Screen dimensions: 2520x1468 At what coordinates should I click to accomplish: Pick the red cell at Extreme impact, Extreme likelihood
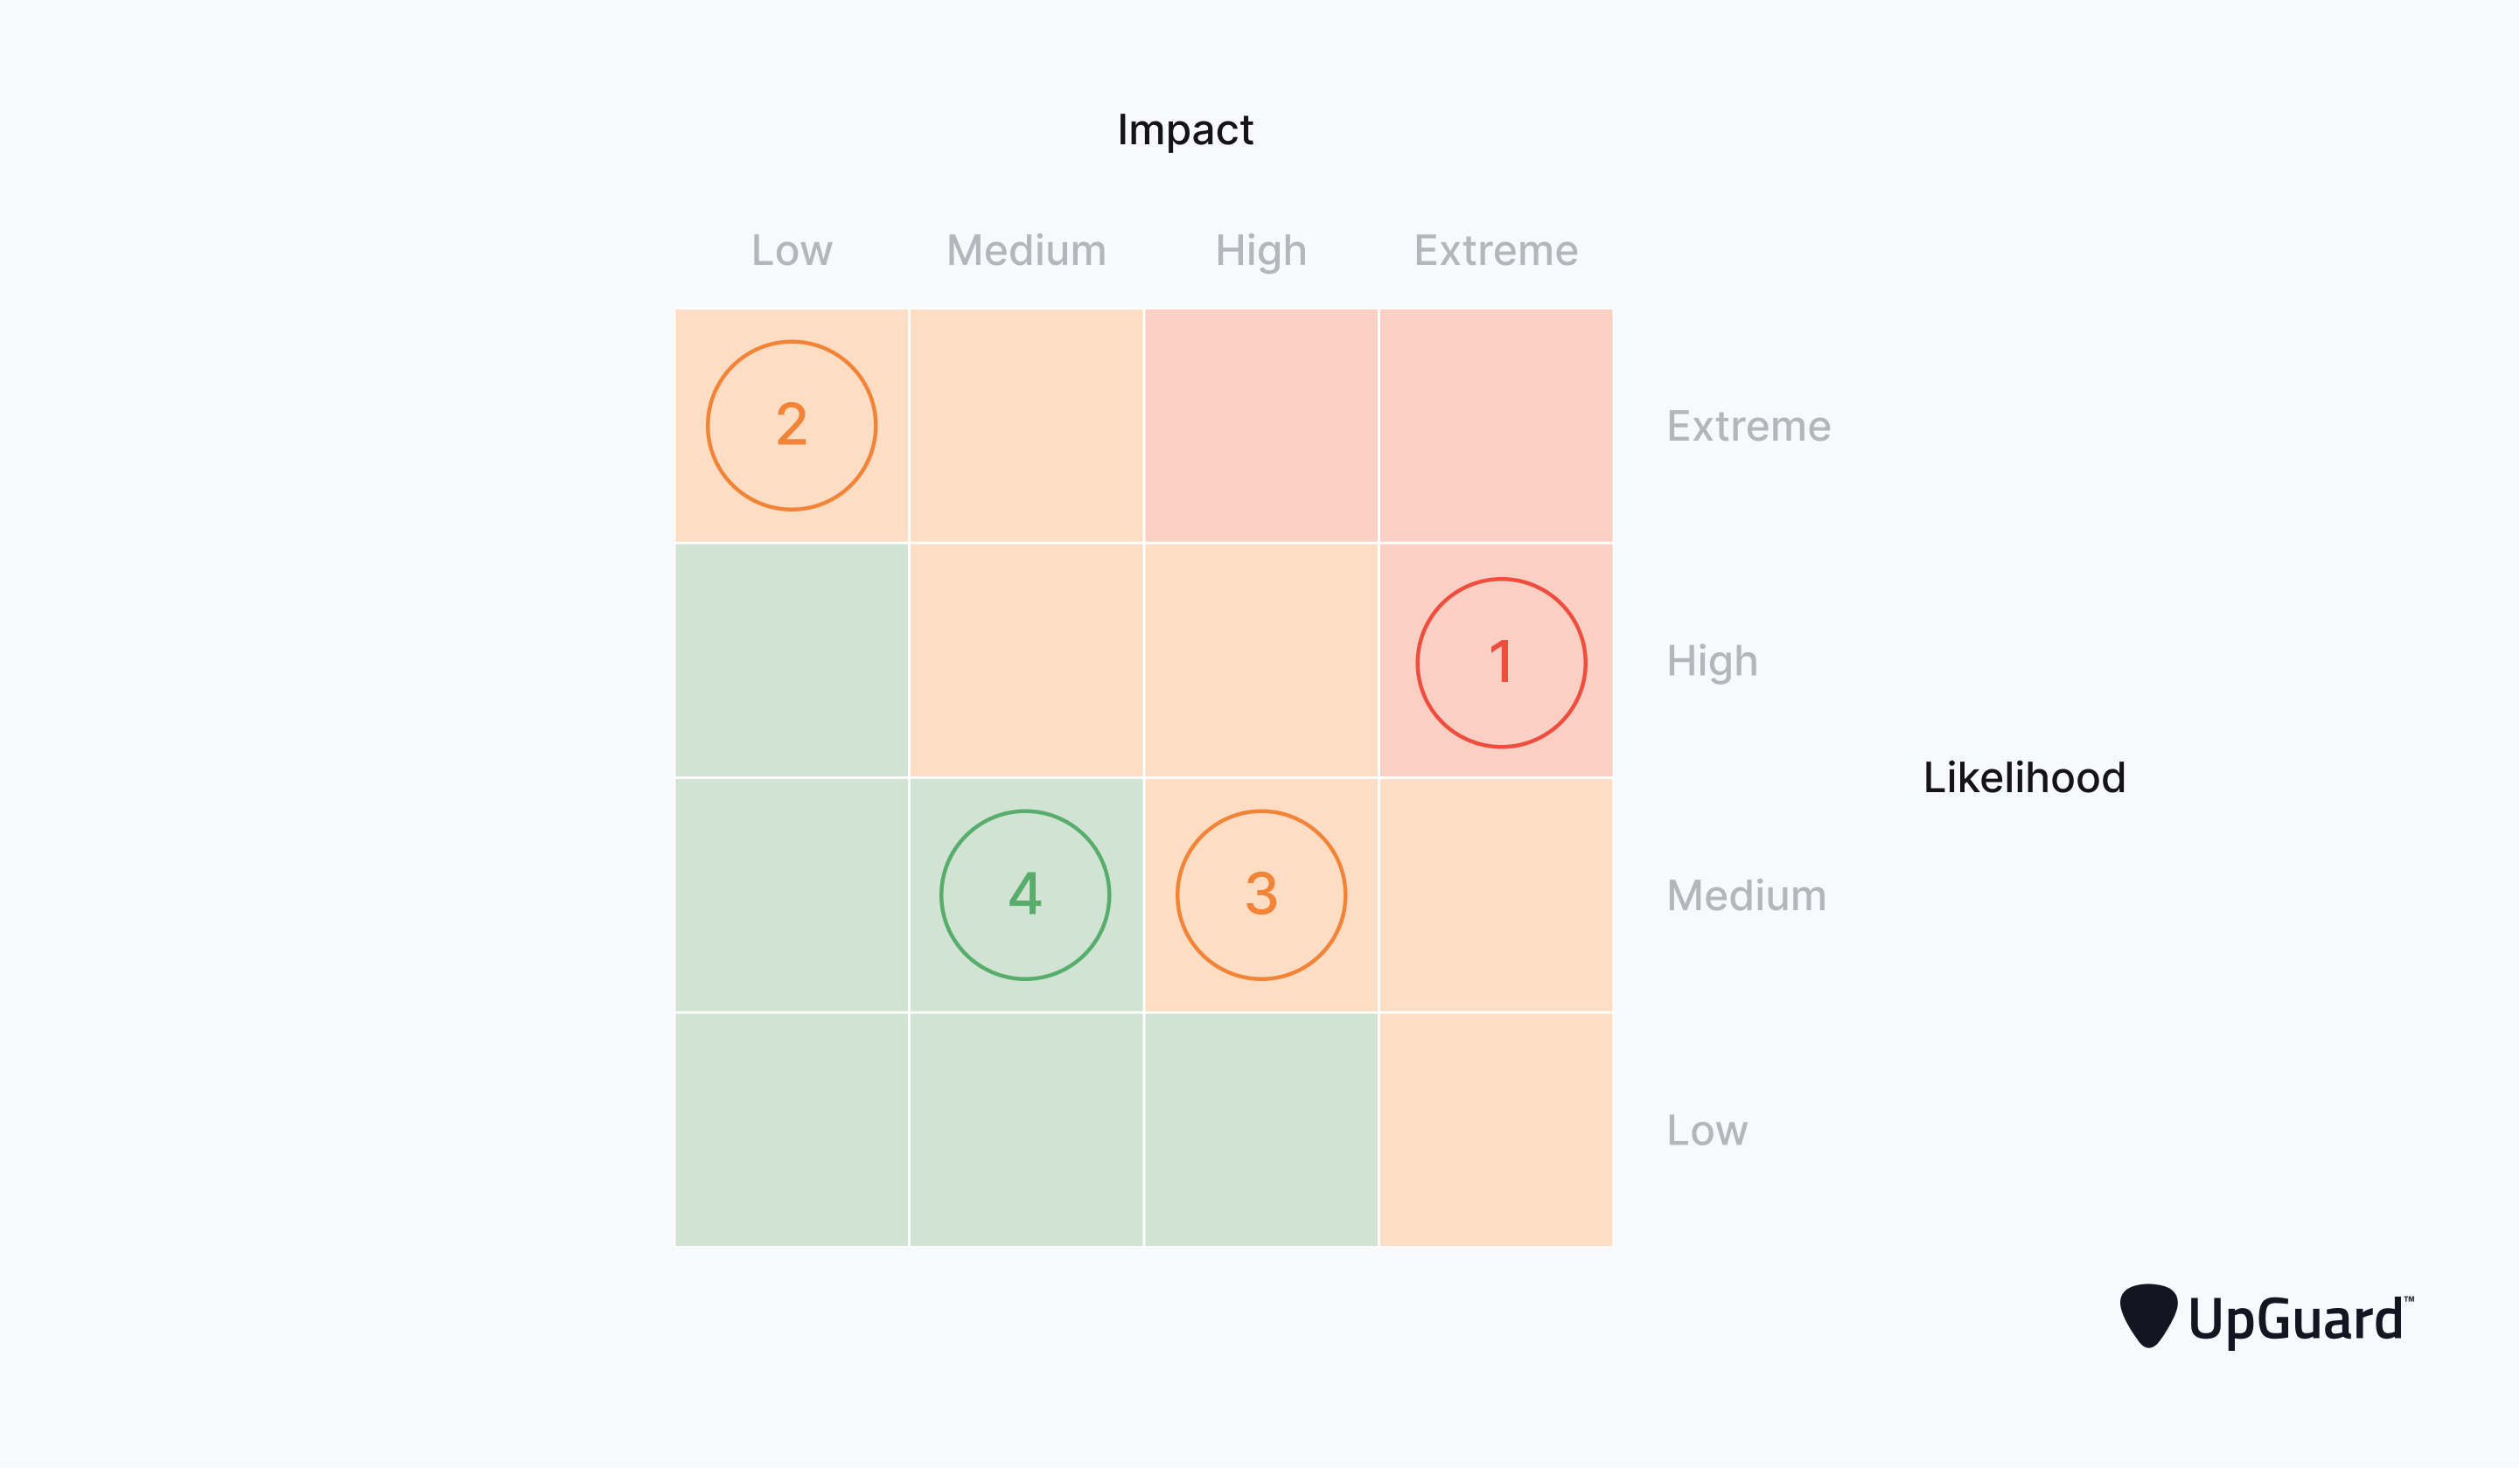(x=1496, y=426)
